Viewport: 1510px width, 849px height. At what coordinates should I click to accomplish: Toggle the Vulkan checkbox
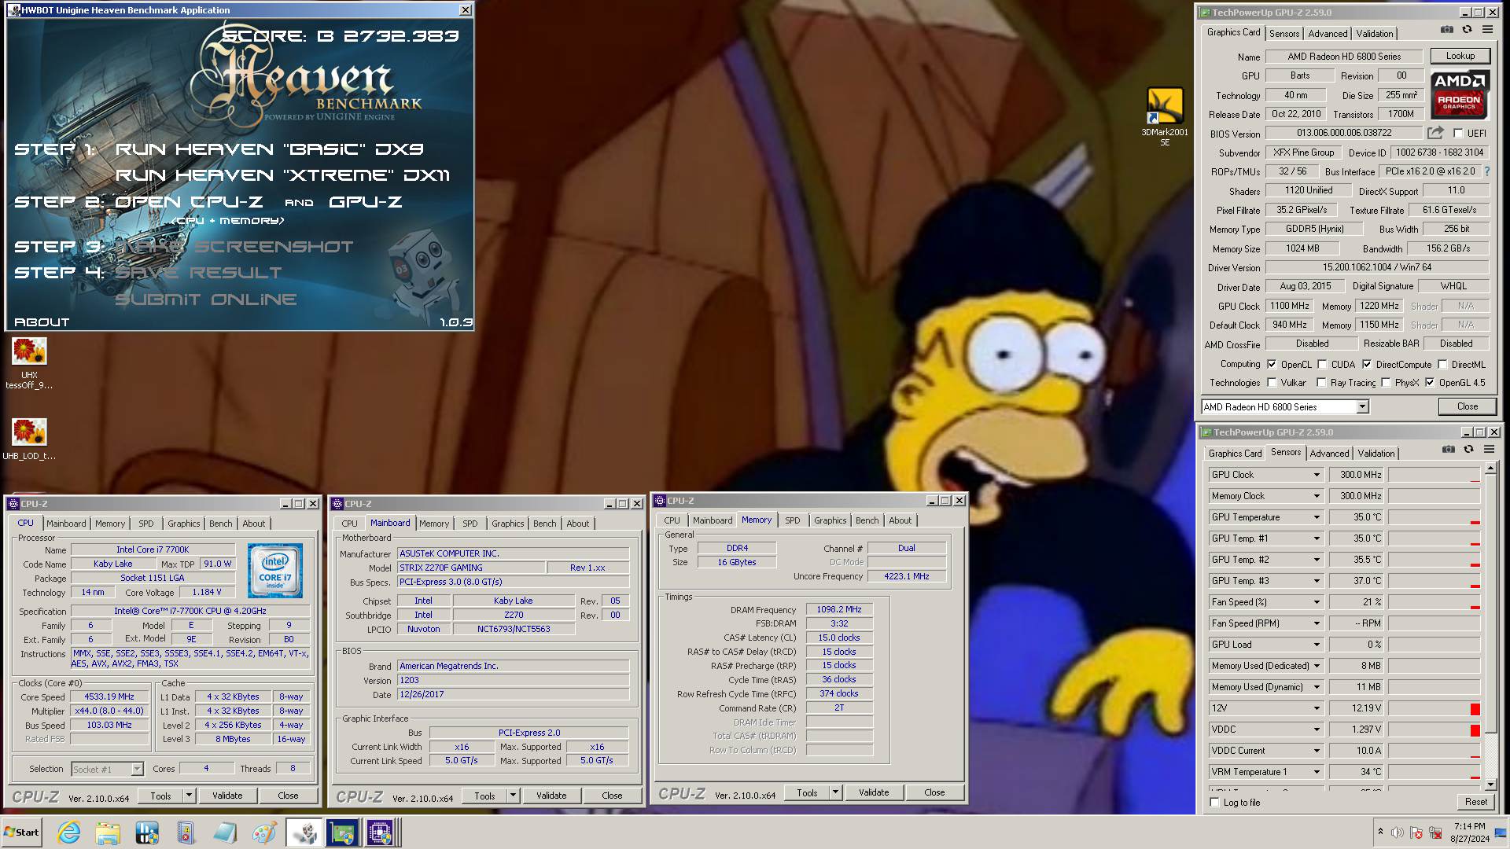point(1272,383)
